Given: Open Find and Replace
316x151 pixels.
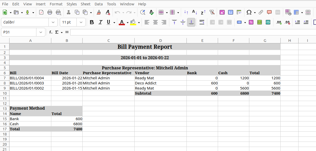Looking at the screenshot, I should pyautogui.click(x=143, y=12).
